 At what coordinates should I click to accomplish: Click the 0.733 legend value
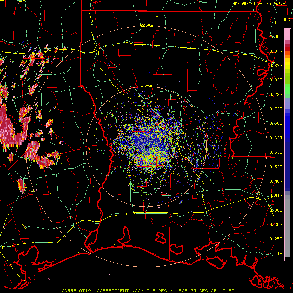point(276,109)
